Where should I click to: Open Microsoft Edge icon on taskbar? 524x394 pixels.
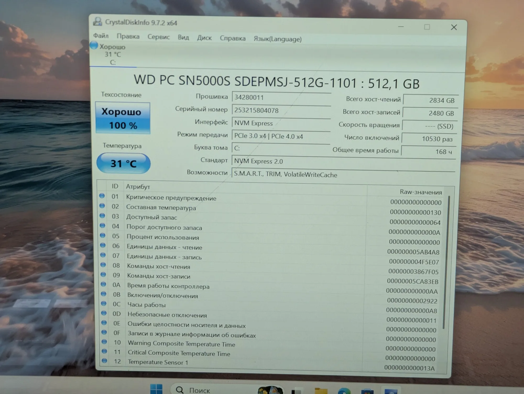point(344,391)
